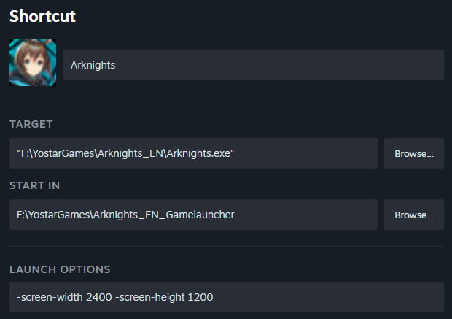Click the START IN section label

click(x=34, y=185)
